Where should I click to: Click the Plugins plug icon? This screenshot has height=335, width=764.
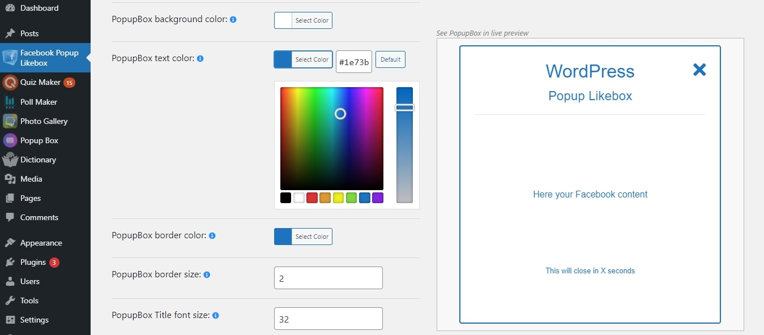10,262
